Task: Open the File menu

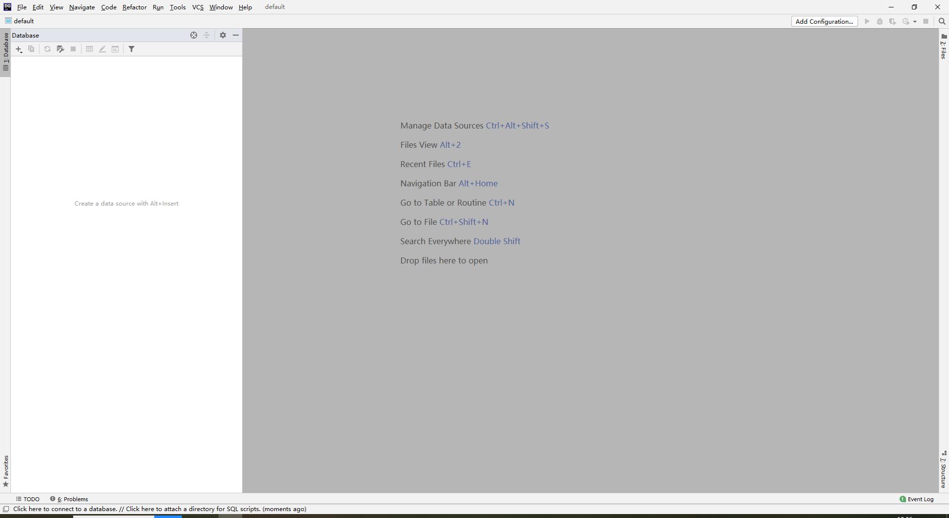Action: pos(22,7)
